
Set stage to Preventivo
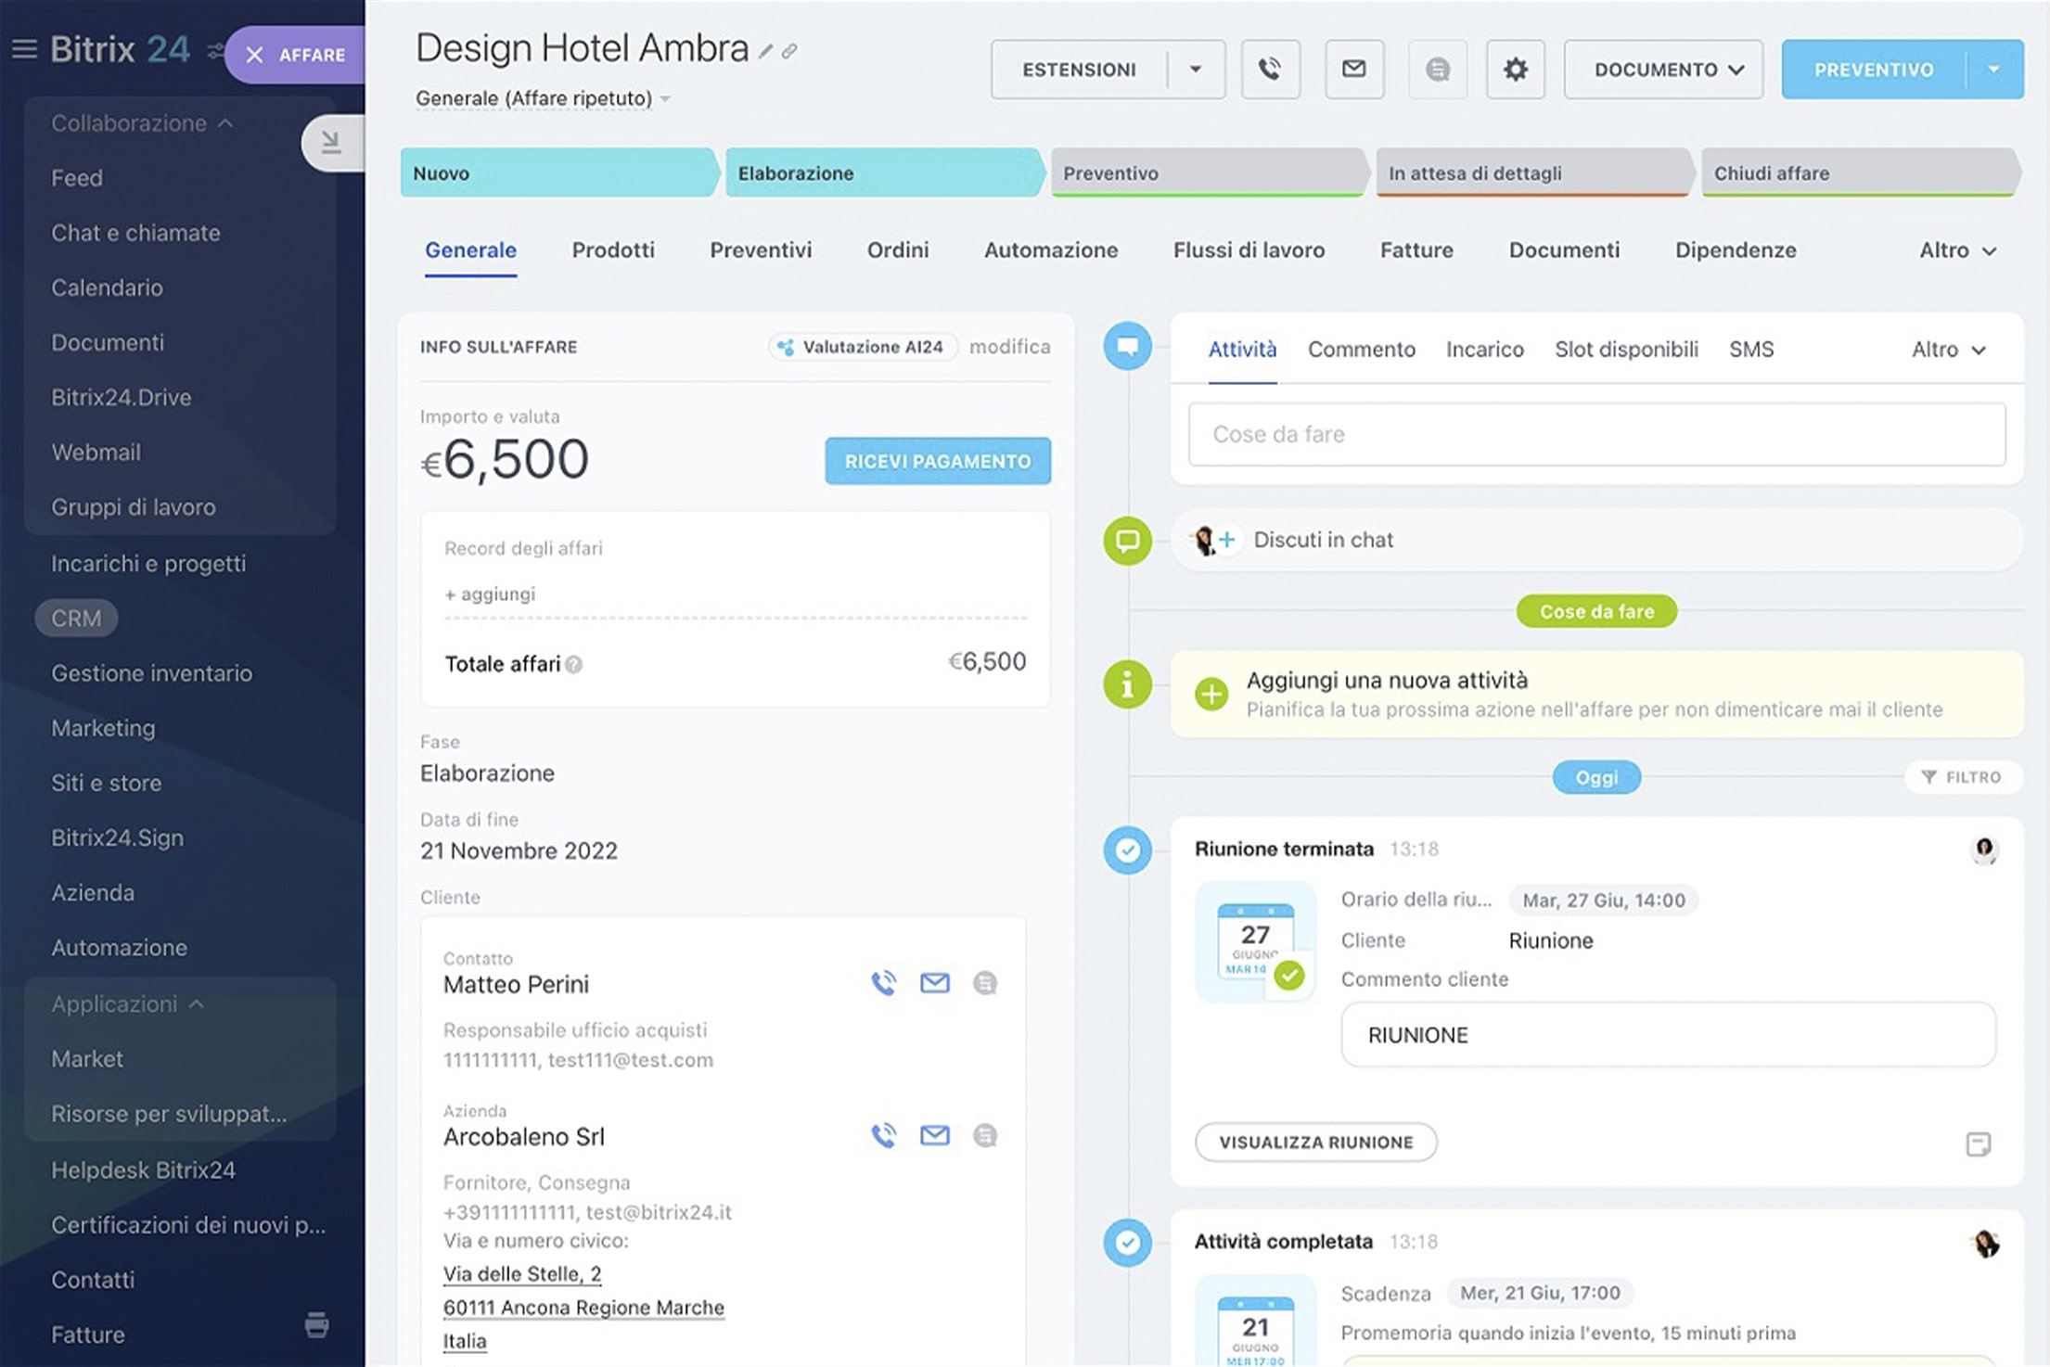pos(1208,173)
